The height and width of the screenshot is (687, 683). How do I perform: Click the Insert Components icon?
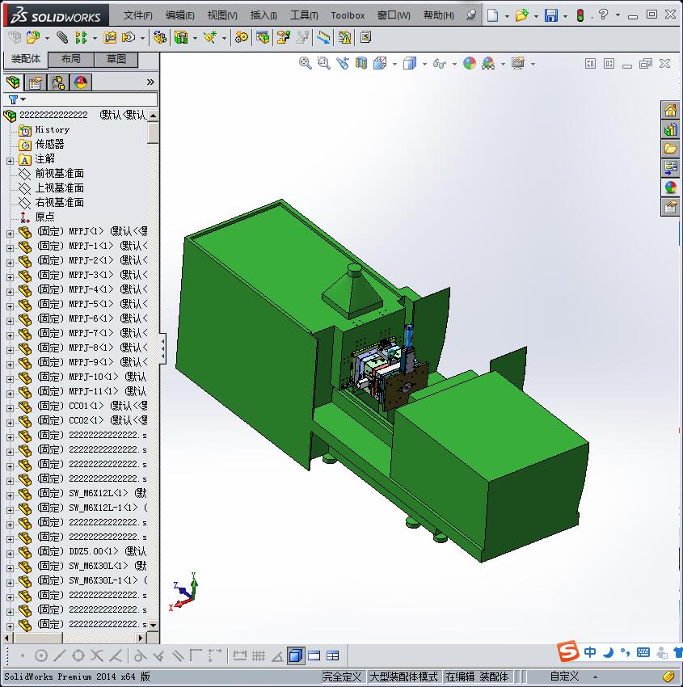(x=32, y=38)
